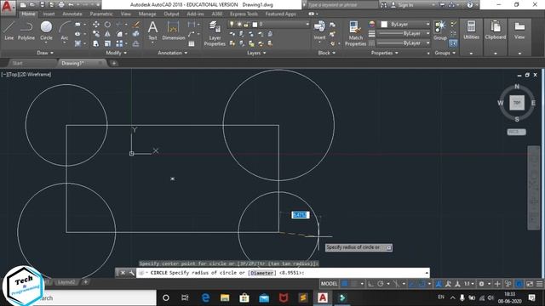Expand the Modify panel
The width and height of the screenshot is (545, 306).
(116, 53)
